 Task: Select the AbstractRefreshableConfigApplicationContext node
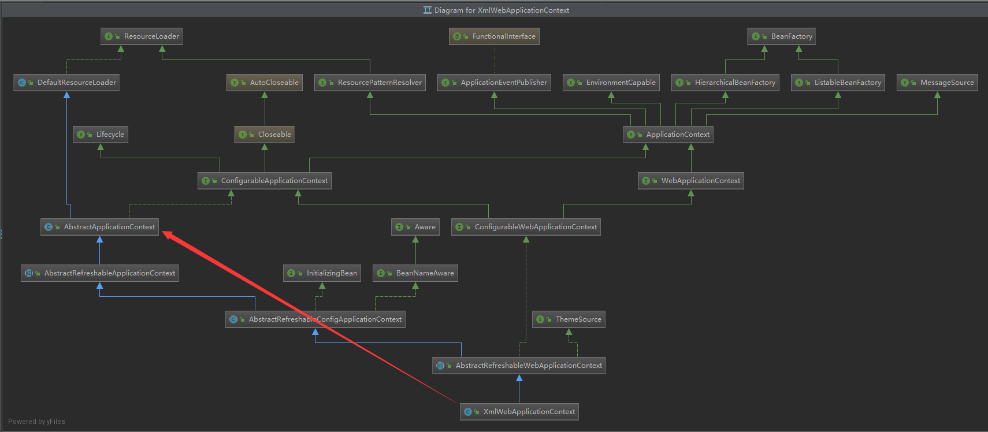pyautogui.click(x=315, y=319)
